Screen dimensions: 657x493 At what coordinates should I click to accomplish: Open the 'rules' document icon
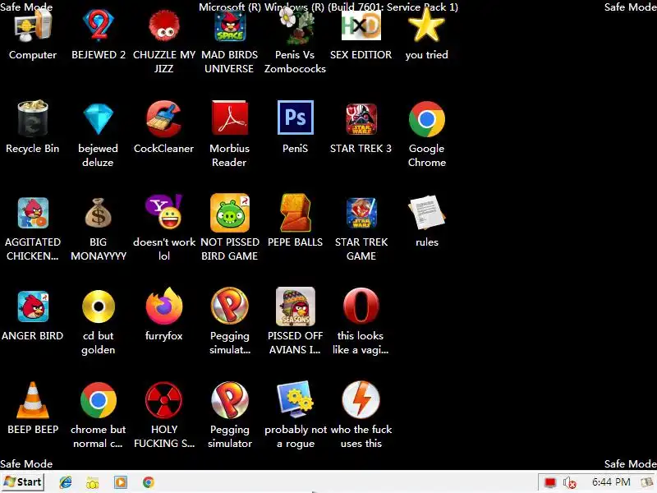point(426,213)
